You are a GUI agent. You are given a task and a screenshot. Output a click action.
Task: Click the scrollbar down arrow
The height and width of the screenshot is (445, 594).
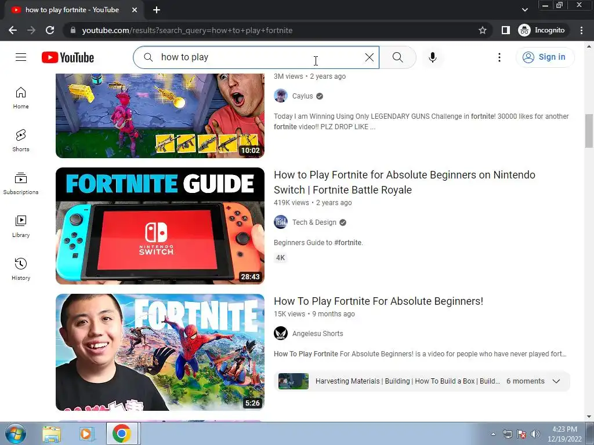tap(589, 417)
